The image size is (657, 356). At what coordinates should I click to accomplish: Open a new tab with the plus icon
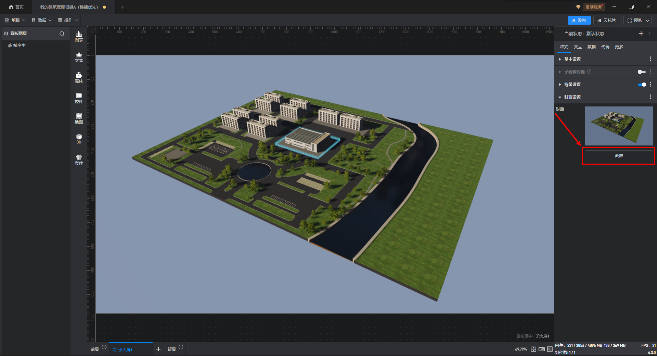click(x=123, y=7)
